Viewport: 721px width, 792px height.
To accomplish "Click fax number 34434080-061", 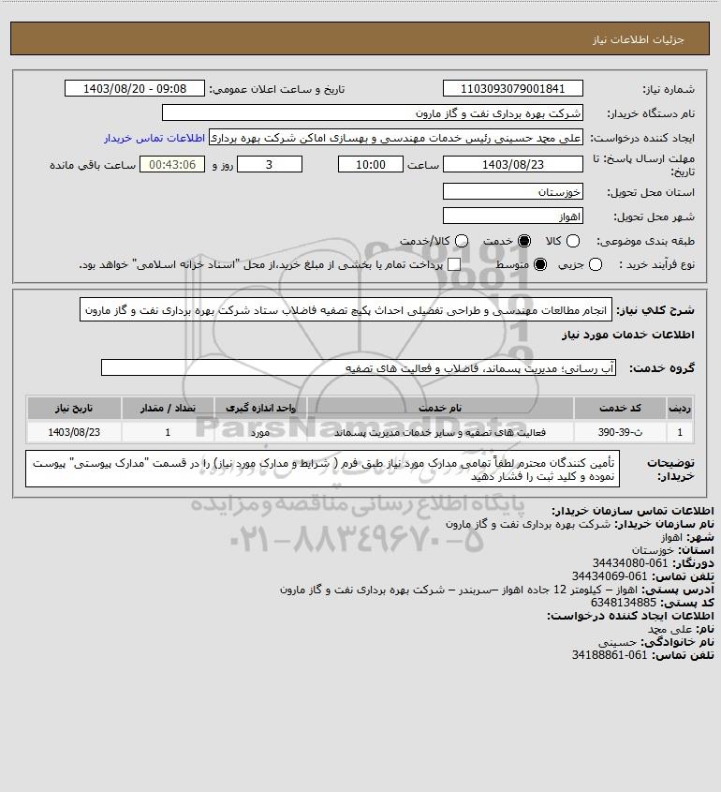I will 629,562.
